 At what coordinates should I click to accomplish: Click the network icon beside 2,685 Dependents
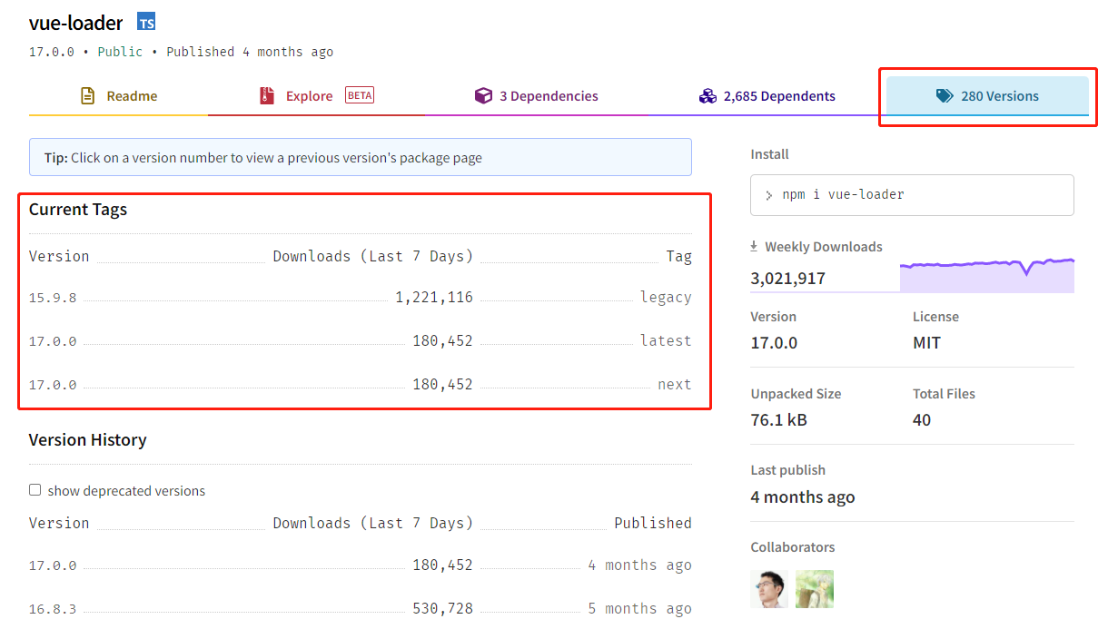coord(707,94)
